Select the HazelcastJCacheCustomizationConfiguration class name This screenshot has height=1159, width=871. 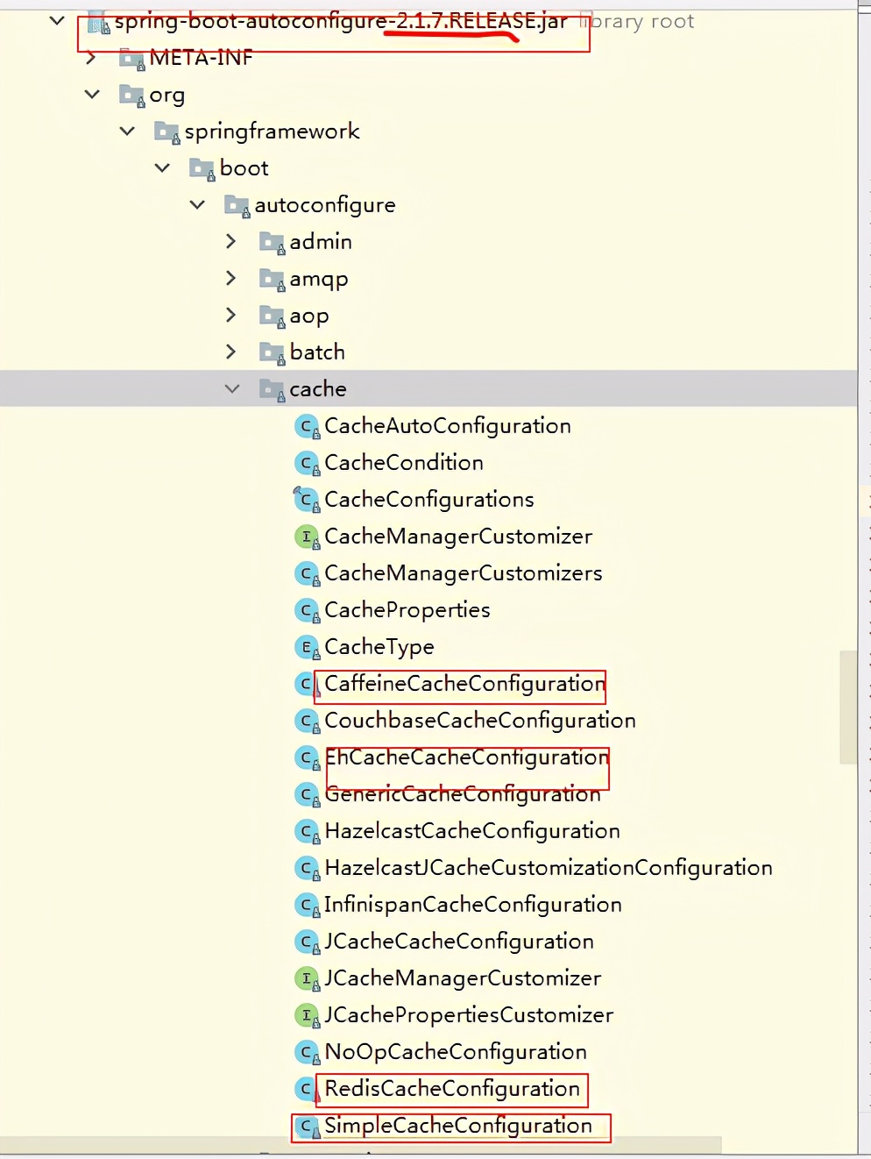[549, 869]
